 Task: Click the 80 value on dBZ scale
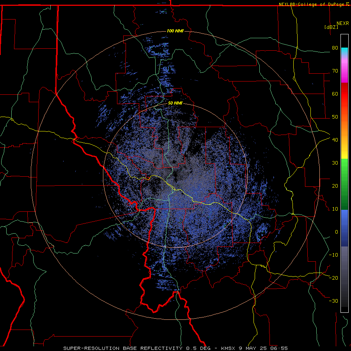[x=335, y=48]
